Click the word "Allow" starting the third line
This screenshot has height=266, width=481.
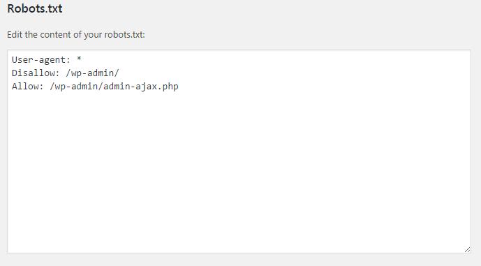25,86
